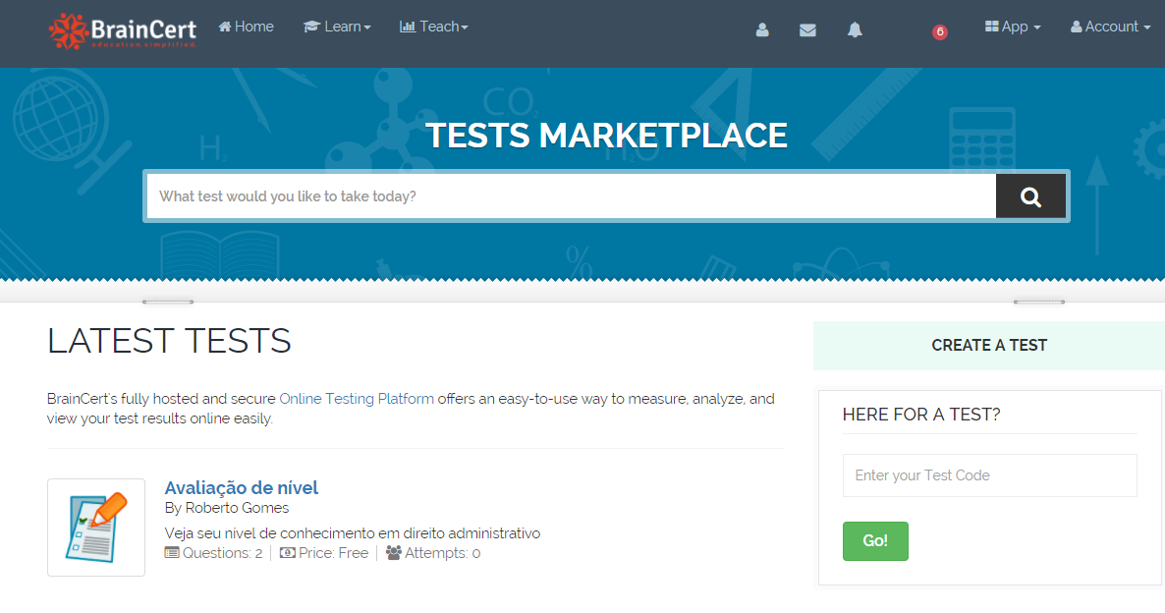1165x613 pixels.
Task: Click the right handle below the banner
Action: [x=1039, y=302]
